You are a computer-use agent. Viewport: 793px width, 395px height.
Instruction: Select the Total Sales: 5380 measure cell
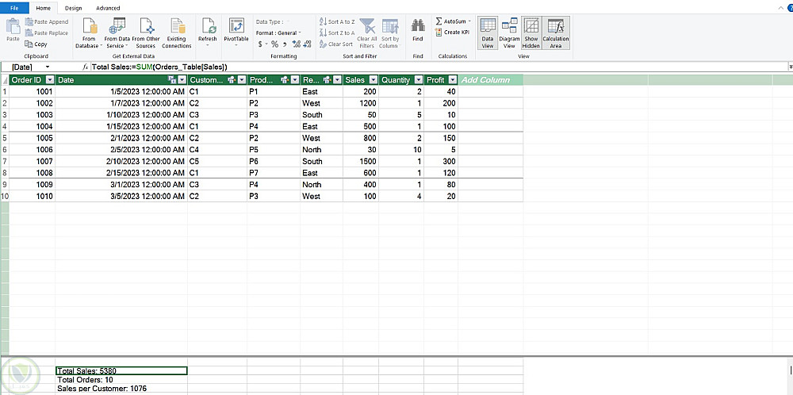[121, 370]
